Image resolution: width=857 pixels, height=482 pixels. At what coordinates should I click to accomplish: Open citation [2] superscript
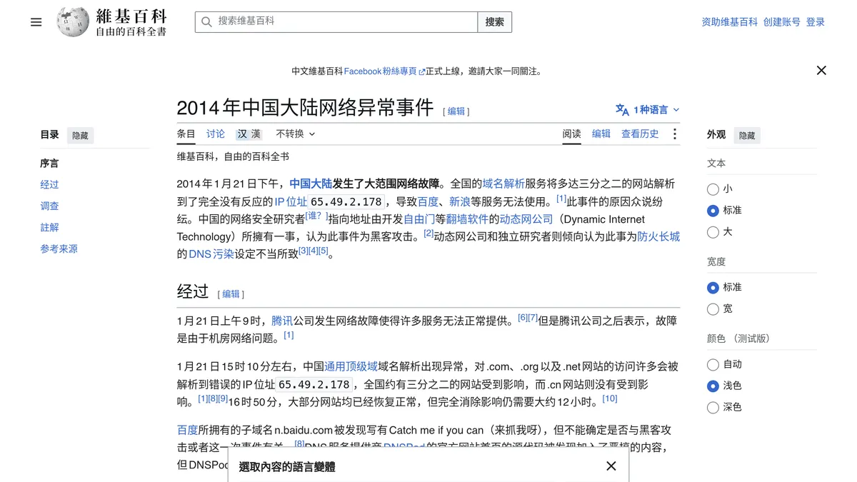click(428, 233)
